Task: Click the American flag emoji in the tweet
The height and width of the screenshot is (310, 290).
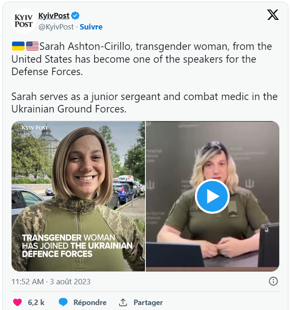Action: pyautogui.click(x=32, y=46)
